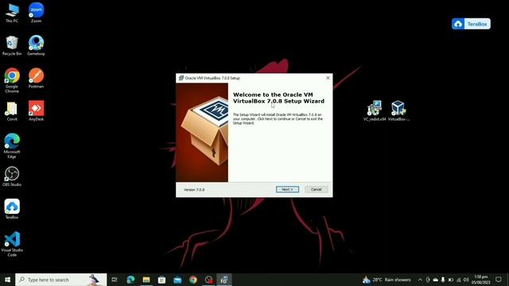Screen dimensions: 509x286
Task: Click the OneDrive cloud tray icon
Action: 435,280
